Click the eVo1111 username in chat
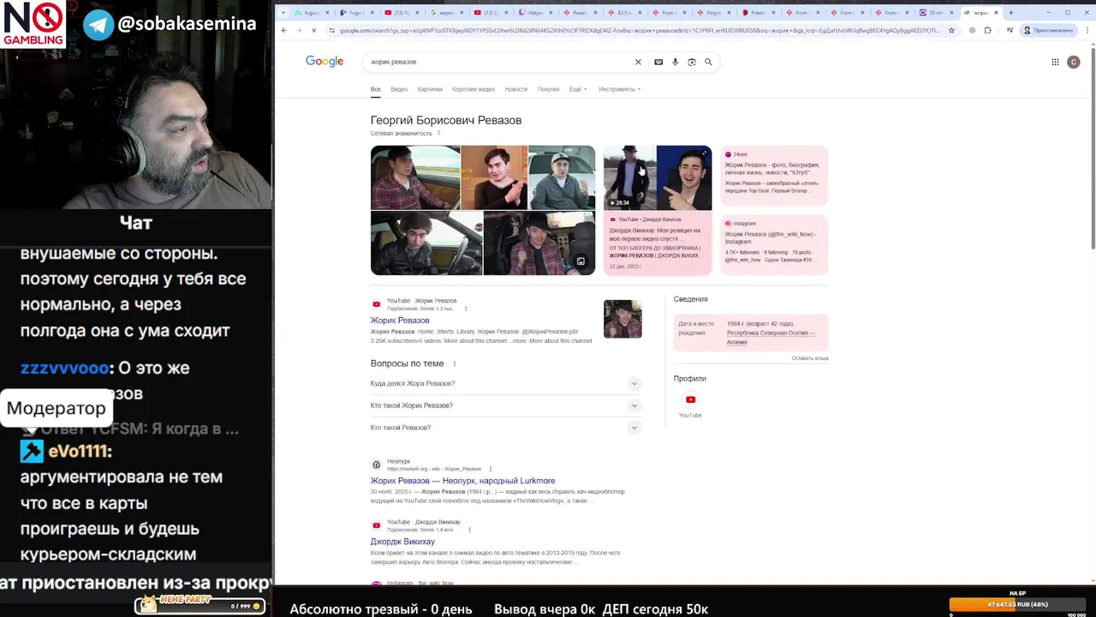Screen dimensions: 1096x617 coord(80,451)
